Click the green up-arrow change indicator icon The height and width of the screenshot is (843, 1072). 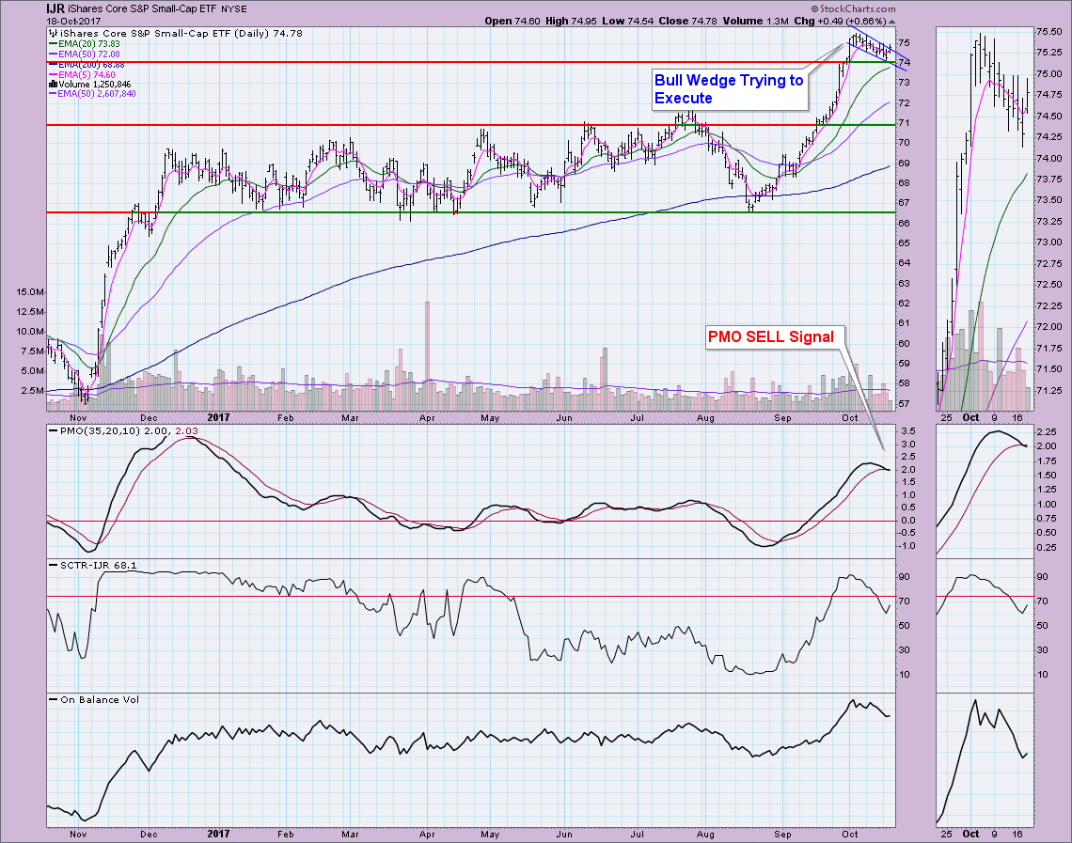click(x=891, y=22)
